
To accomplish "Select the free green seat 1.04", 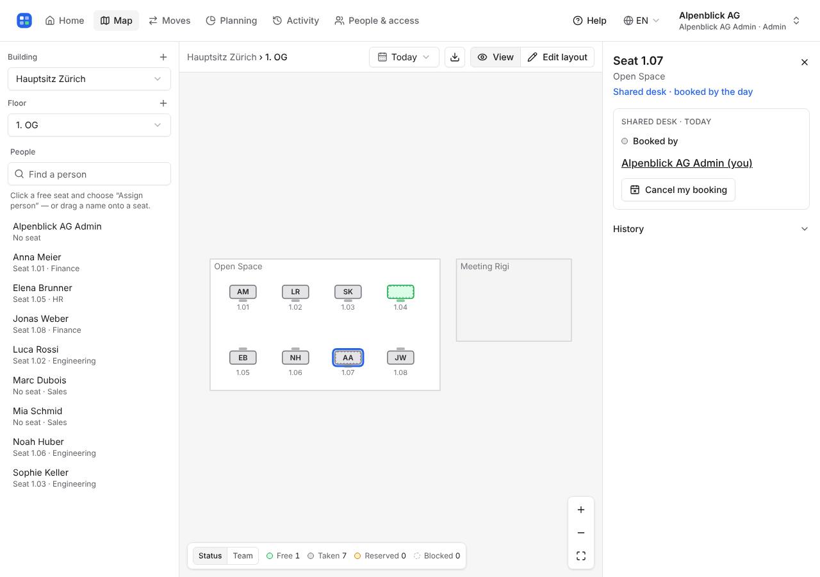I will 400,292.
